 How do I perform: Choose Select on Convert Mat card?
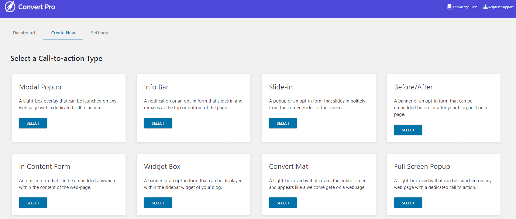pos(283,203)
